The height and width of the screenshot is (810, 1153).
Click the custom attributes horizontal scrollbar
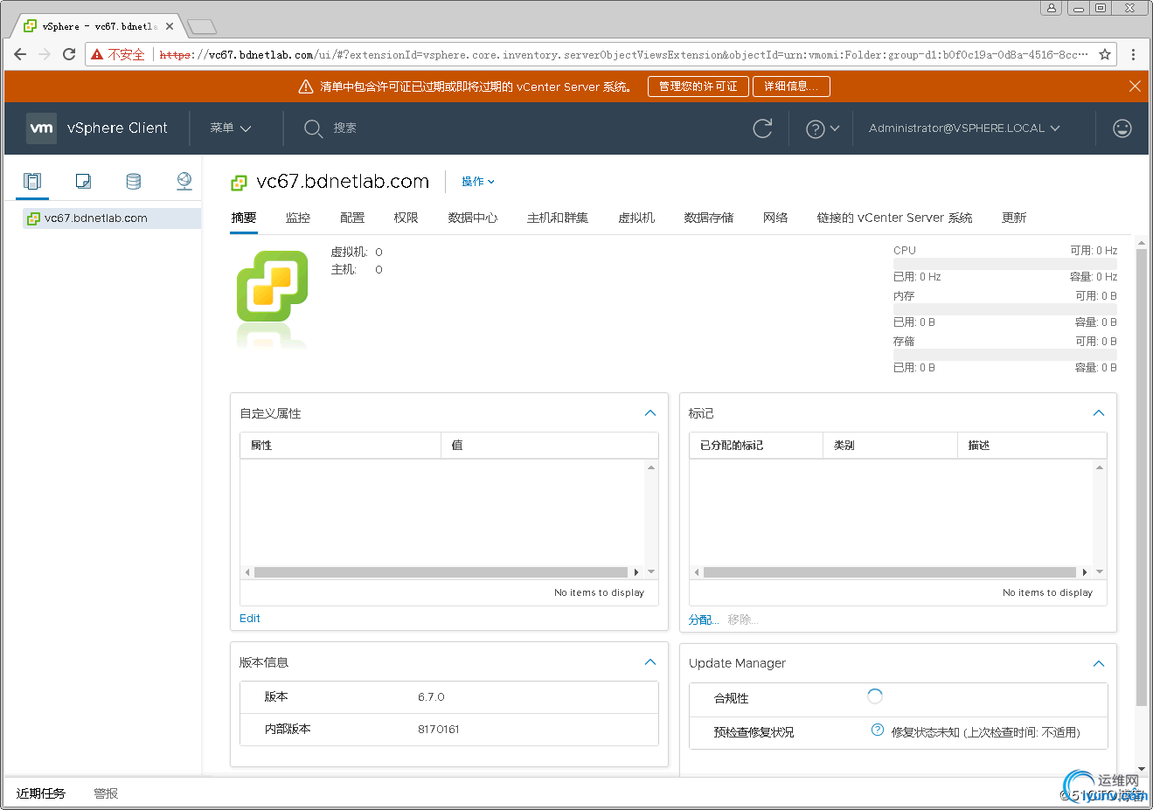point(441,572)
